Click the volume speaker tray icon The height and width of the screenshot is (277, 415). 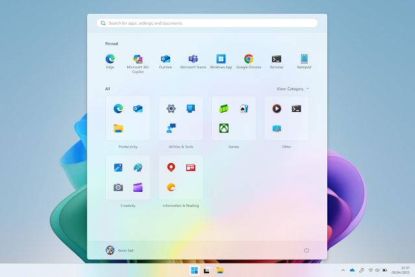[x=377, y=270]
